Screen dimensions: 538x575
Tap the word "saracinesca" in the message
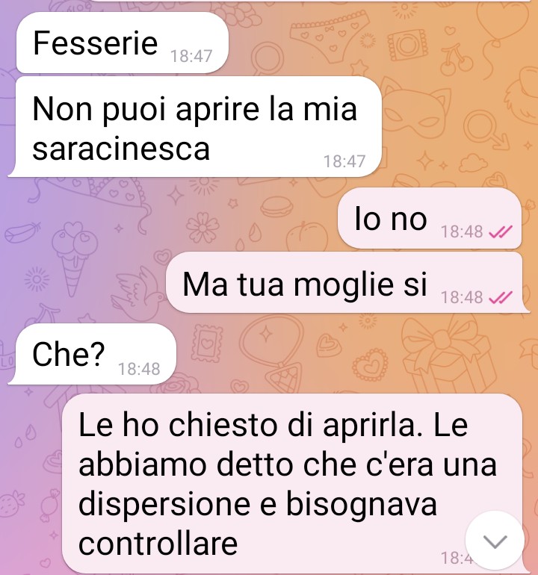[x=121, y=149]
